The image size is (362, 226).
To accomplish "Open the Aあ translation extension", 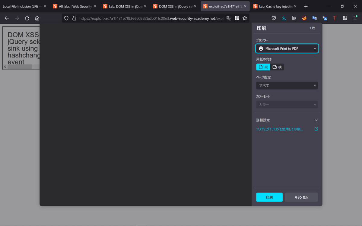I will [x=325, y=18].
